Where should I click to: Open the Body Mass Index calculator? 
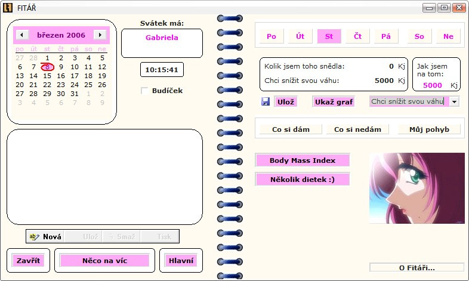pos(303,160)
